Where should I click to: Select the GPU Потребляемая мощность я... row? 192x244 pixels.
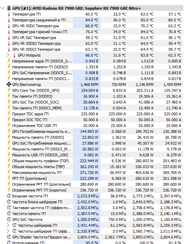click(95, 131)
